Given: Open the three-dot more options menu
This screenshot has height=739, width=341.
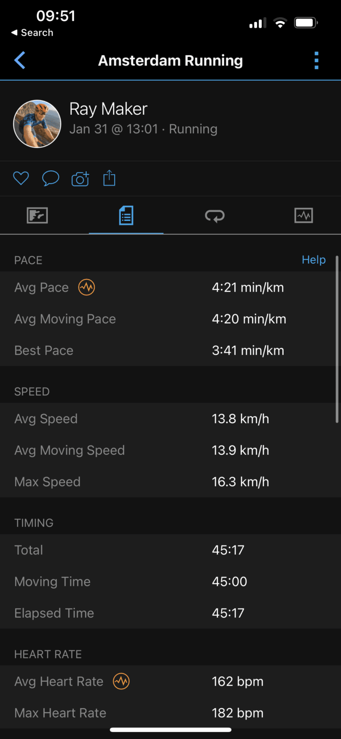Looking at the screenshot, I should [x=316, y=61].
